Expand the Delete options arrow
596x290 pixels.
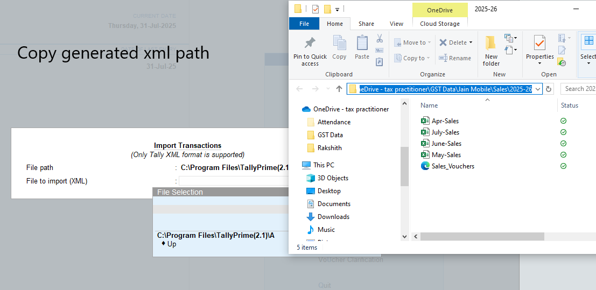pyautogui.click(x=471, y=43)
